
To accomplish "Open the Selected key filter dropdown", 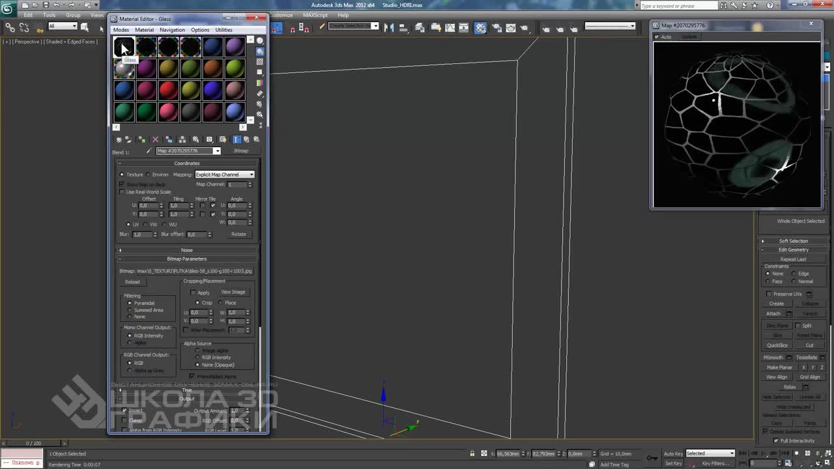I will coord(710,453).
